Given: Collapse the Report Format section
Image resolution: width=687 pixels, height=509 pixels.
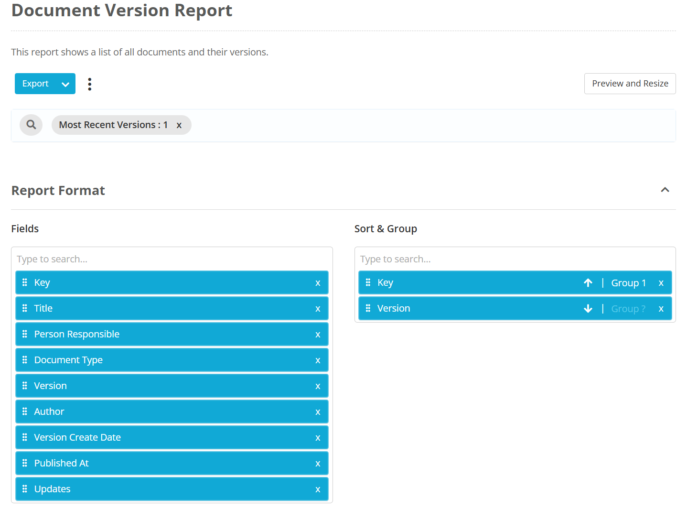Looking at the screenshot, I should pos(665,190).
